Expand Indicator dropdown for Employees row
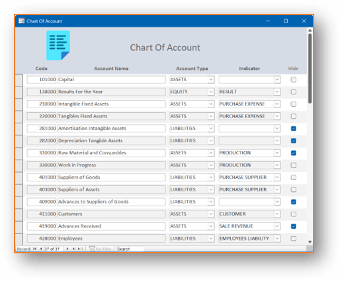 tap(277, 238)
